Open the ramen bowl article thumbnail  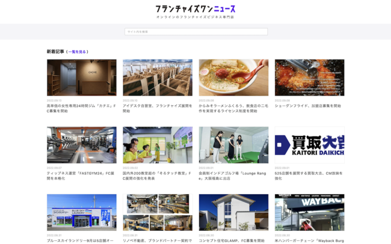[x=233, y=78]
